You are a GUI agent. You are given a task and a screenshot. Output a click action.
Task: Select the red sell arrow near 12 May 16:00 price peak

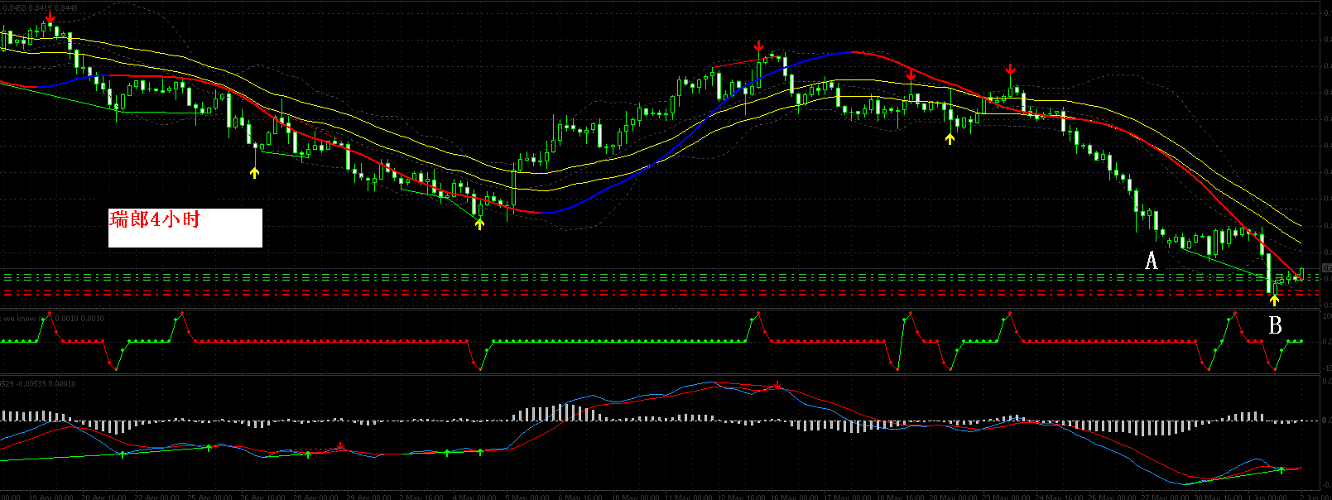759,46
